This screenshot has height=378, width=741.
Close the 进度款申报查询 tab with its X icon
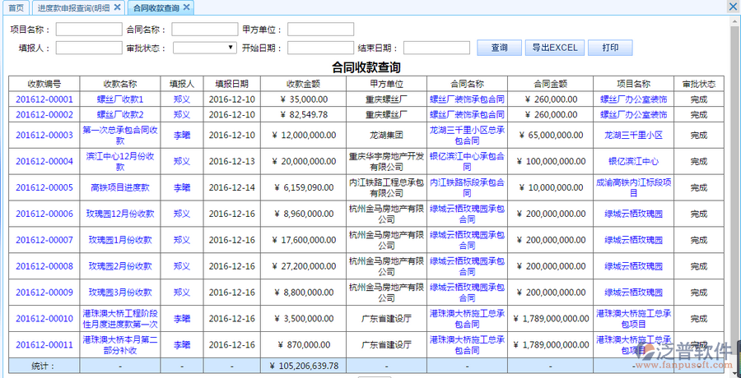[117, 7]
